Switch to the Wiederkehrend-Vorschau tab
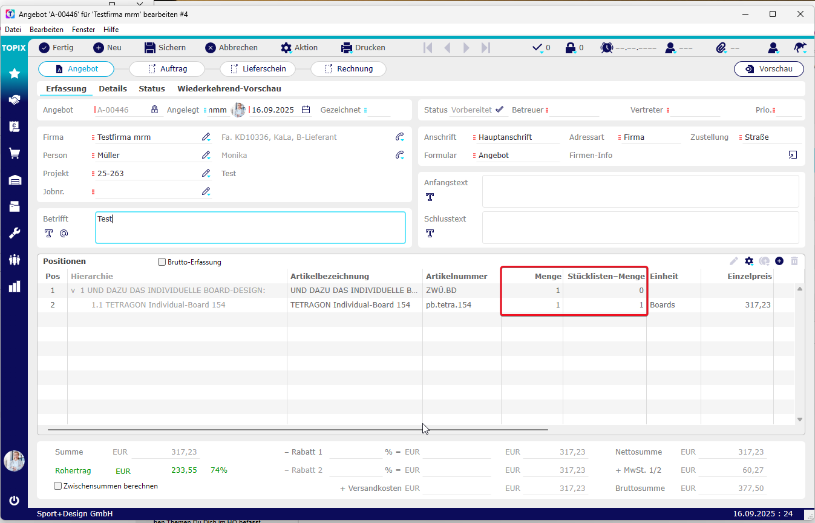Screen dimensions: 815x523 click(x=229, y=88)
